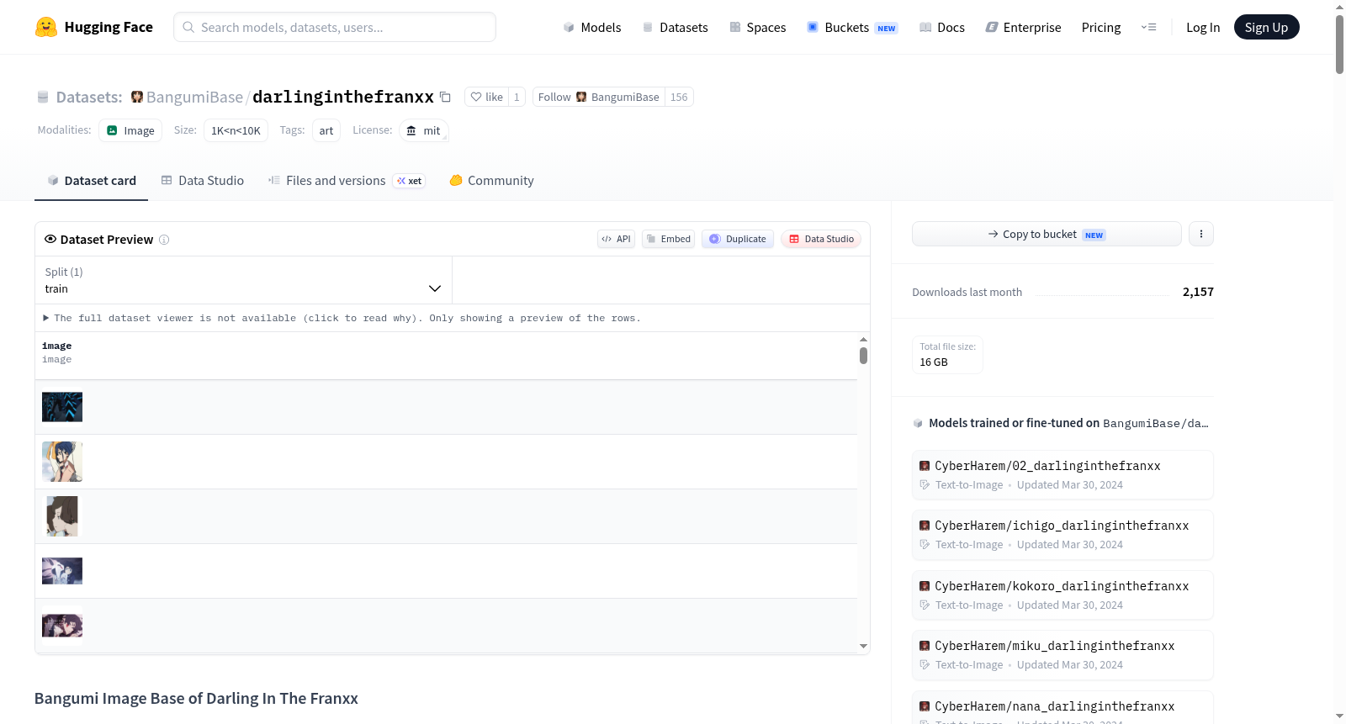
Task: Click the BangumiBase avatar in the header
Action: (137, 98)
